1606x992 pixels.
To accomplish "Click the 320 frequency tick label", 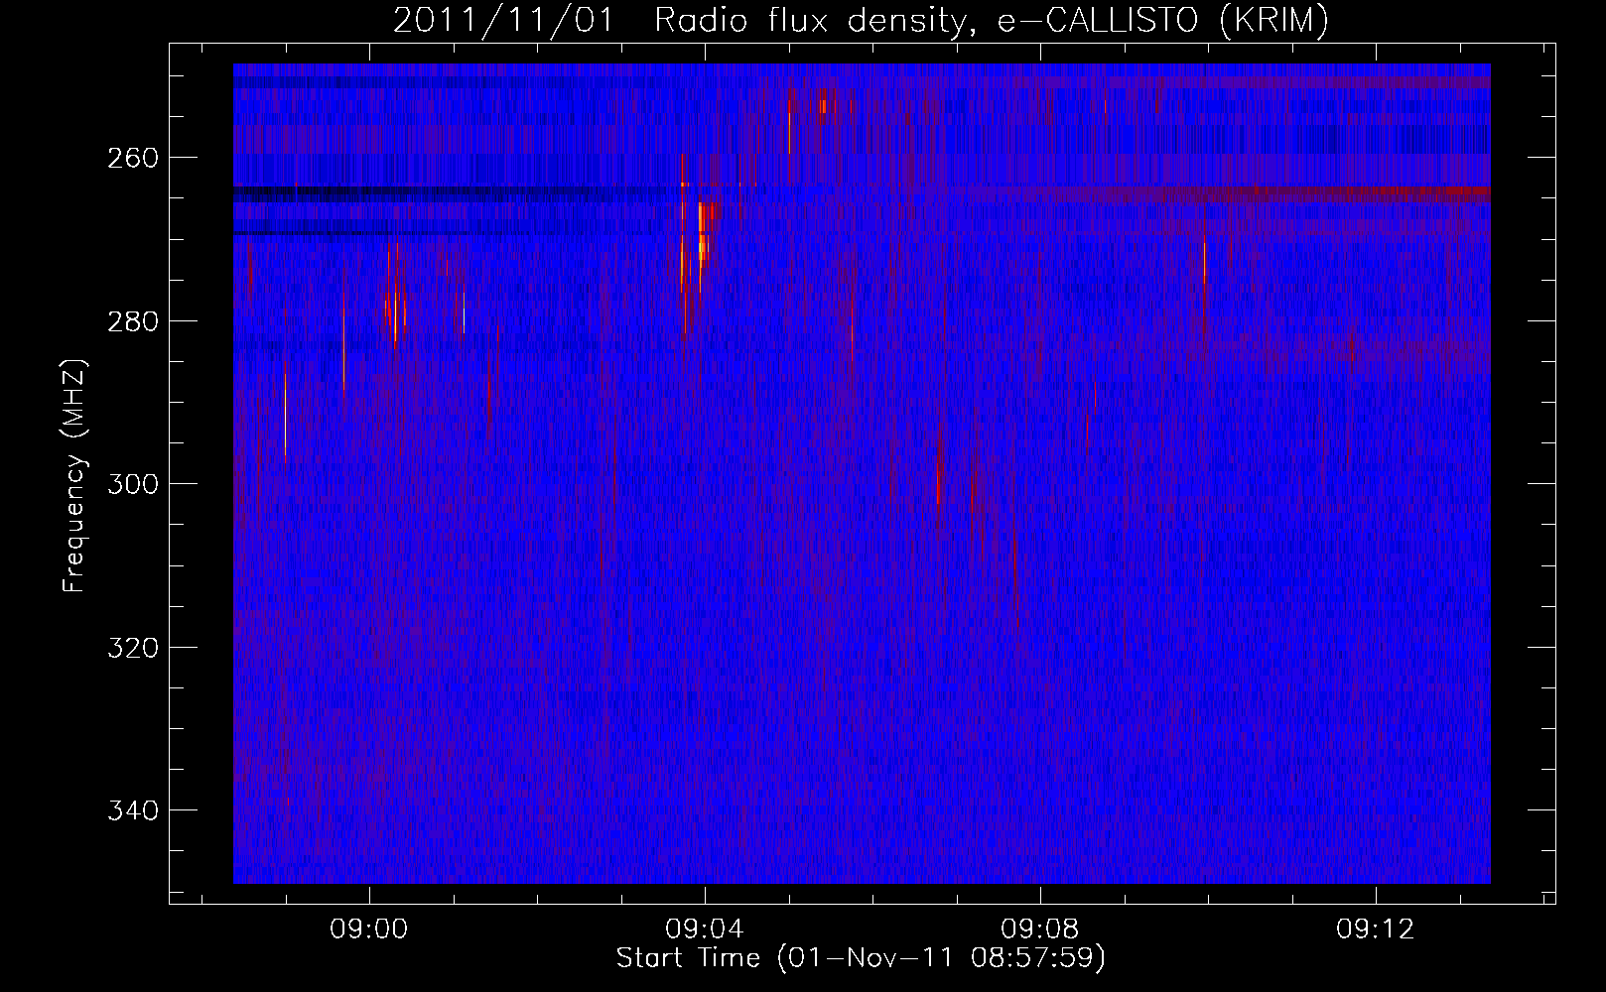I will 132,648.
